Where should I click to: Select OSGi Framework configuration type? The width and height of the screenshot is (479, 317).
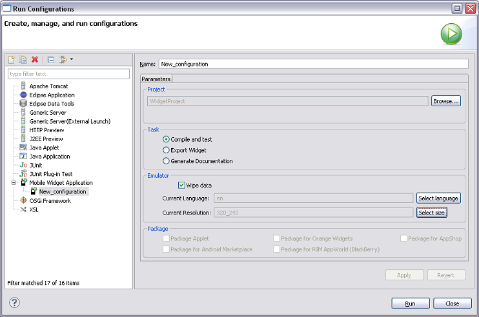point(50,200)
